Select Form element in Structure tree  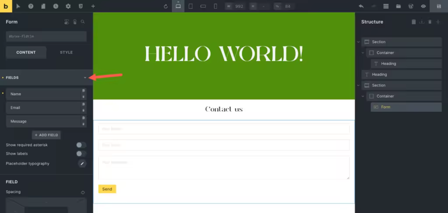406,107
